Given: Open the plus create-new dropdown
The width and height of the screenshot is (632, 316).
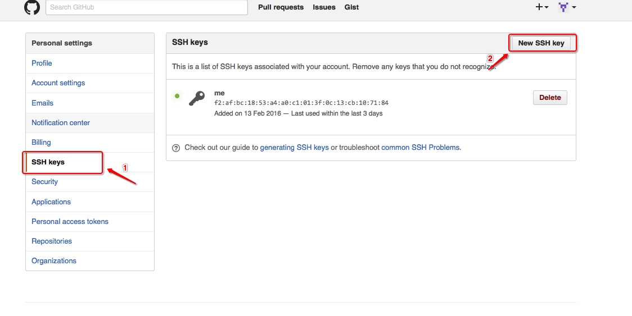Looking at the screenshot, I should (x=541, y=7).
